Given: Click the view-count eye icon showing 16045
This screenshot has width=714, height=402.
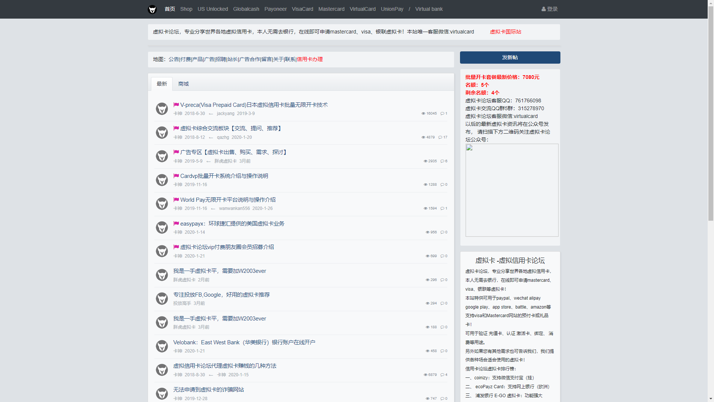Looking at the screenshot, I should pos(423,114).
